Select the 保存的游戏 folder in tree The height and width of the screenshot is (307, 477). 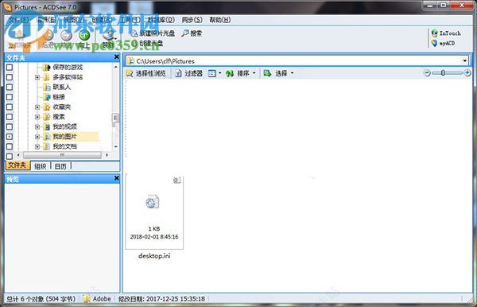tap(63, 67)
